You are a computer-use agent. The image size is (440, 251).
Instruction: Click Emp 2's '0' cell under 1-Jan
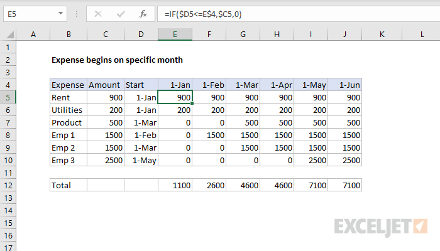[x=175, y=147]
